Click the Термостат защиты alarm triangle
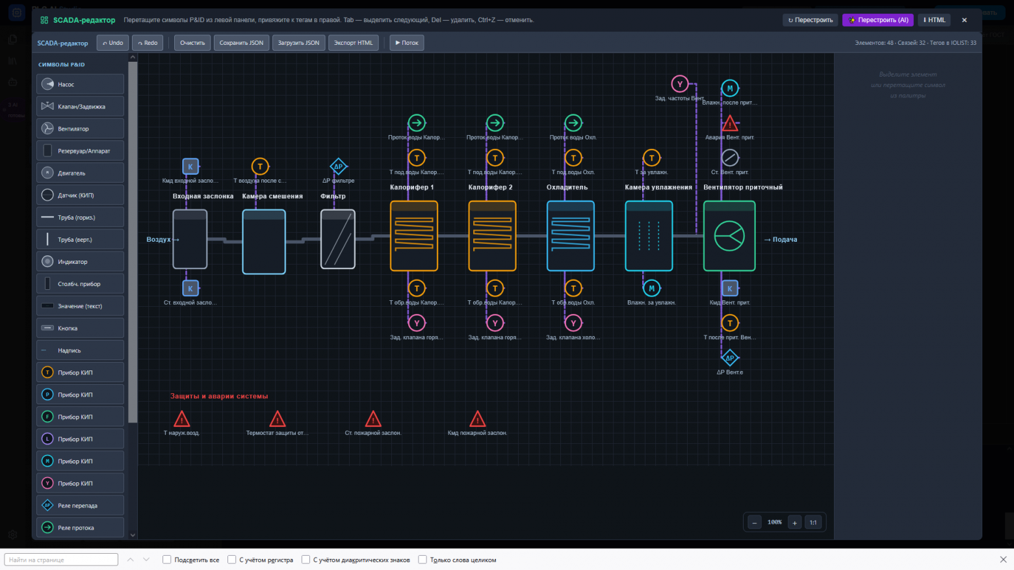 [278, 419]
